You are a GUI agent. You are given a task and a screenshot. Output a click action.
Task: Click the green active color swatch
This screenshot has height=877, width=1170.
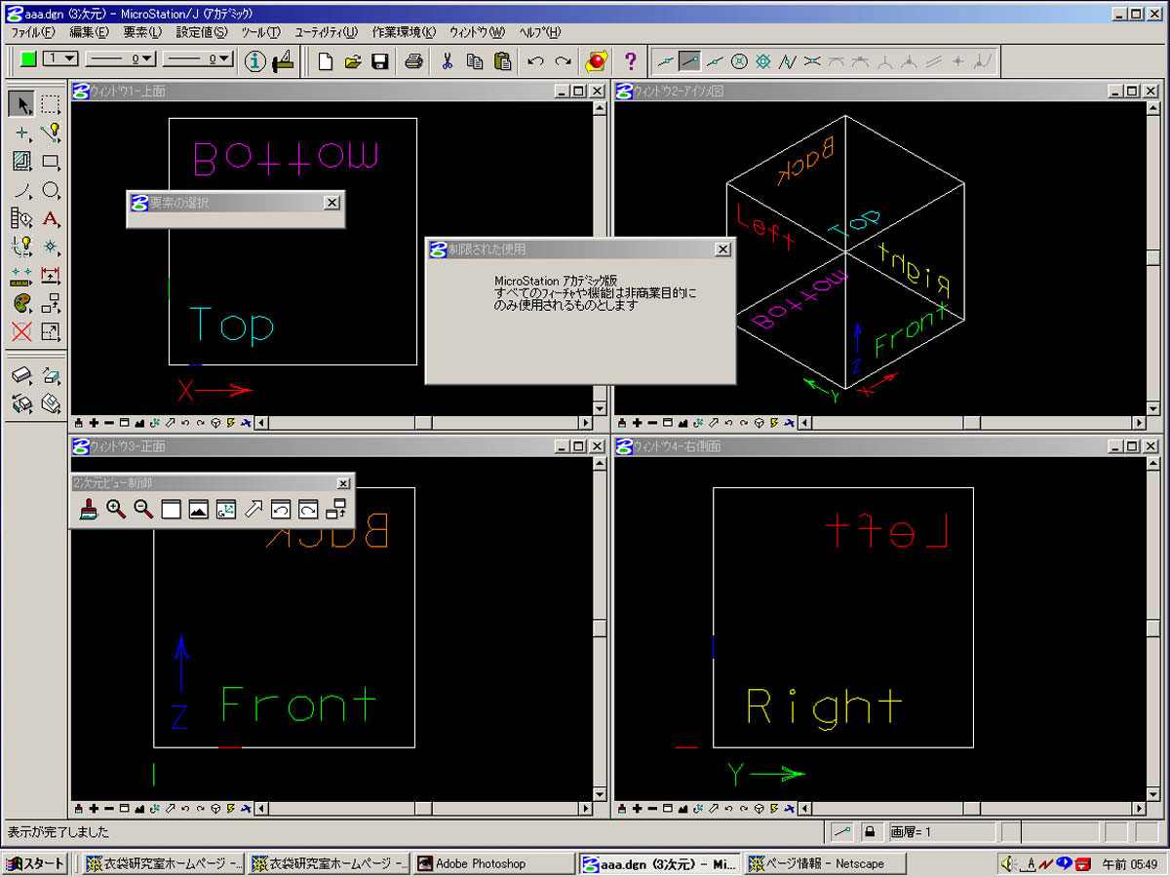point(28,59)
